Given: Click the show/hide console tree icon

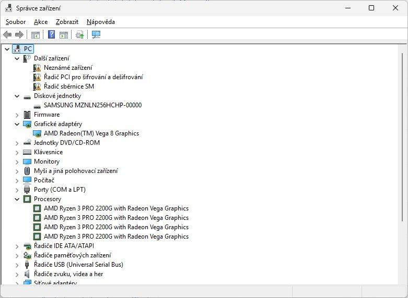Looking at the screenshot, I should coord(36,35).
